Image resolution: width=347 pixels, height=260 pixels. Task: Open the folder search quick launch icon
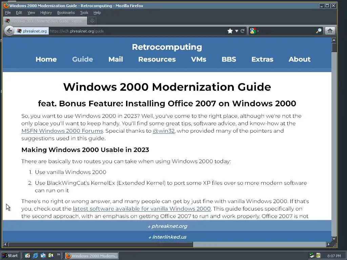(x=51, y=256)
